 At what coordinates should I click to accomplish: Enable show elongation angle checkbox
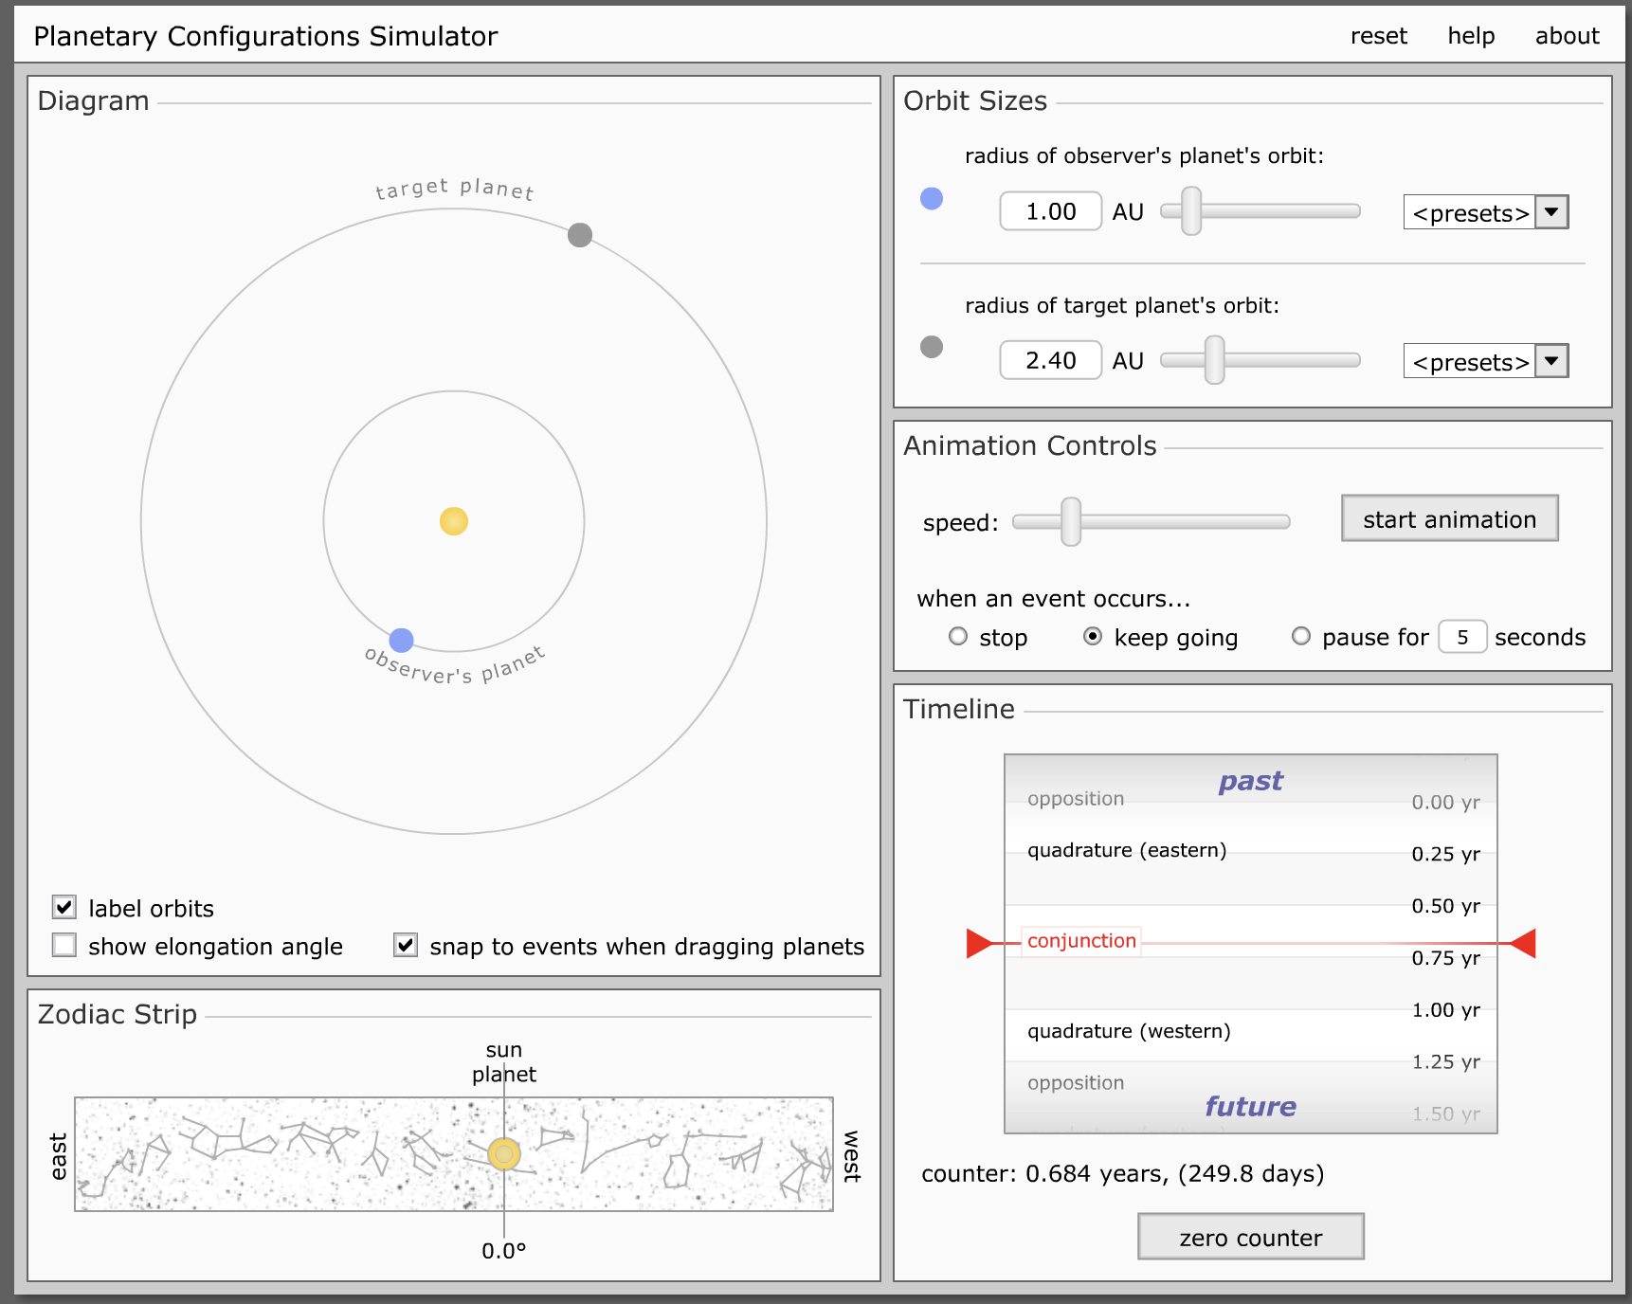pyautogui.click(x=64, y=945)
